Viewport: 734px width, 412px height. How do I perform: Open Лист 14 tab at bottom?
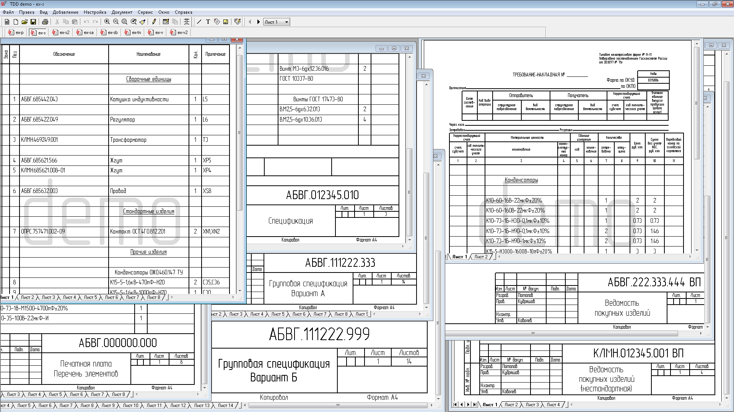[225, 406]
